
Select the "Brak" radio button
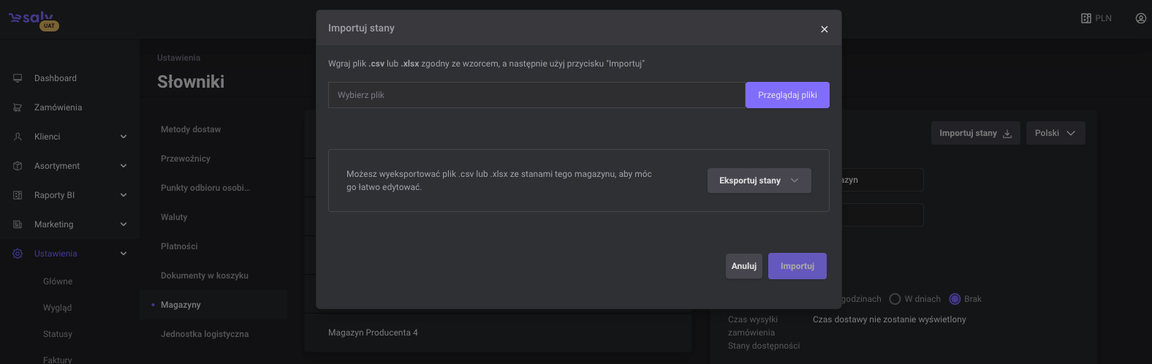(x=955, y=299)
